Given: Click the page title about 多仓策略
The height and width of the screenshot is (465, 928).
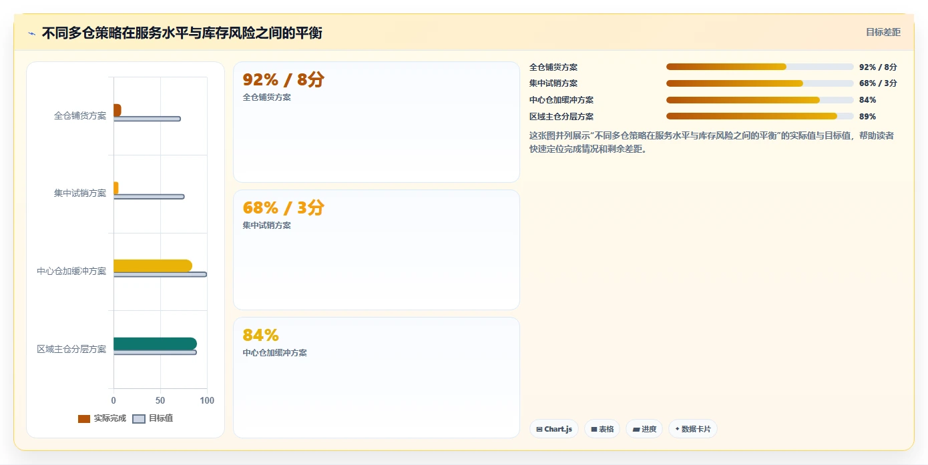Looking at the screenshot, I should point(182,33).
